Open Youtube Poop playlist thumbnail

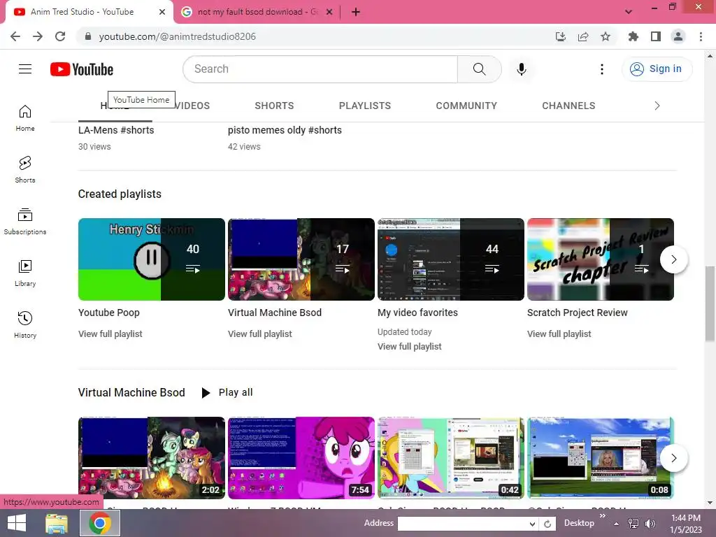(152, 259)
